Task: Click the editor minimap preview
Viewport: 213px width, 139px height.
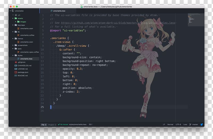Action: point(196,20)
